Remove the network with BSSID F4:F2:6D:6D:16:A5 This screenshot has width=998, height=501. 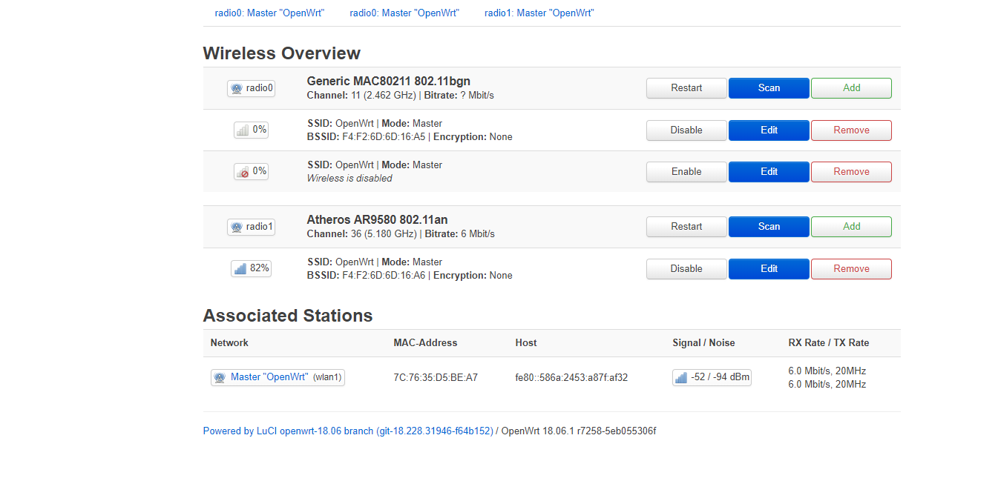coord(851,130)
